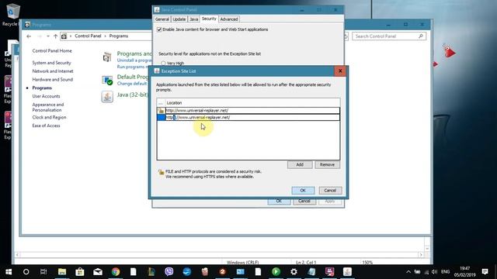The width and height of the screenshot is (497, 279).
Task: Toggle Enable Java content for browser checkbox
Action: [159, 29]
